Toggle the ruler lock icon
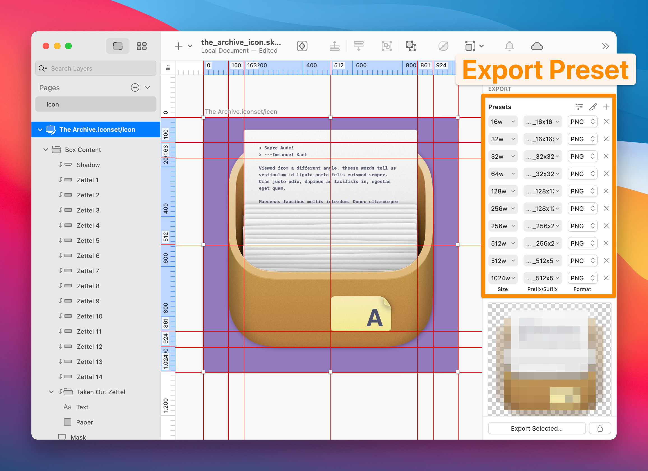This screenshot has width=648, height=471. [x=168, y=68]
